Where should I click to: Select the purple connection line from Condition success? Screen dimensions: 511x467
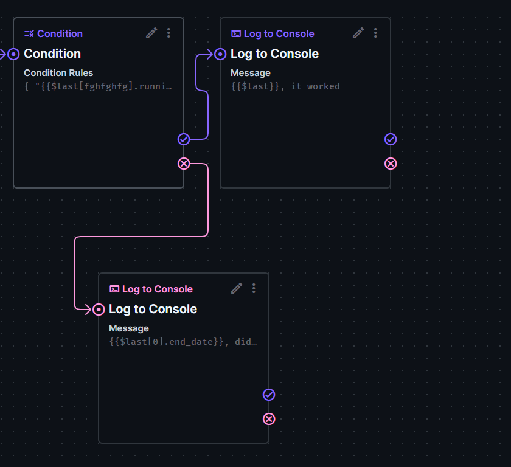pos(208,114)
